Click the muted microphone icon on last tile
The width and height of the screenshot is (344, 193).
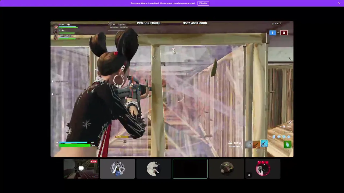(249, 175)
